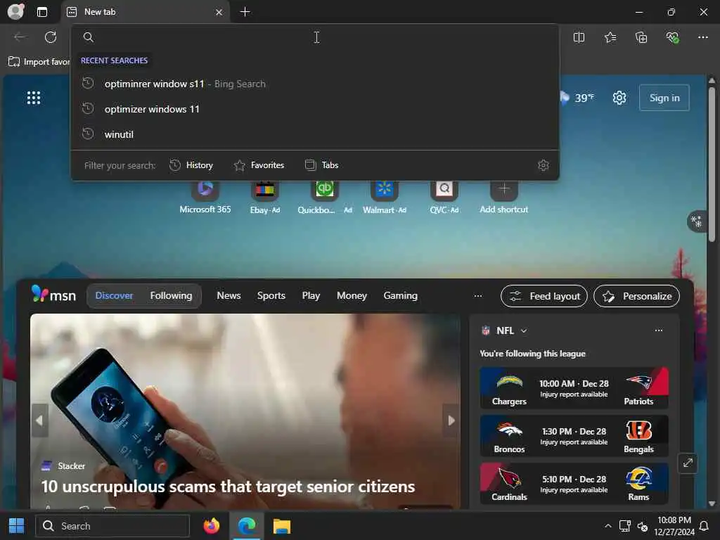
Task: Open the Favorites star toolbar icon
Action: coord(610,37)
